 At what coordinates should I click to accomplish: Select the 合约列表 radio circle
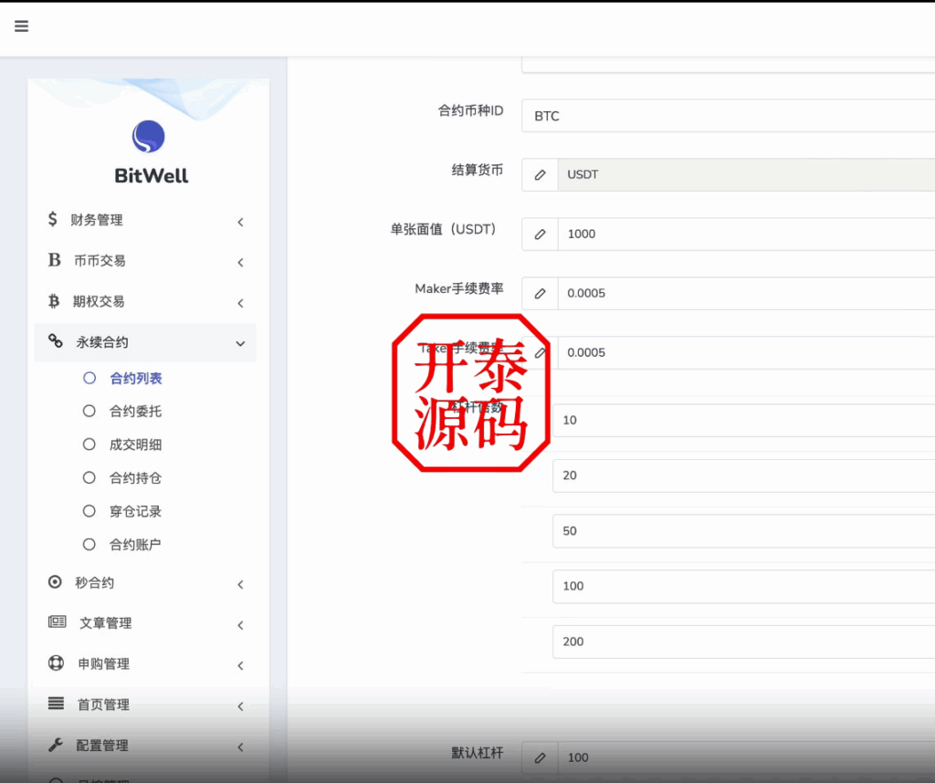pyautogui.click(x=89, y=378)
